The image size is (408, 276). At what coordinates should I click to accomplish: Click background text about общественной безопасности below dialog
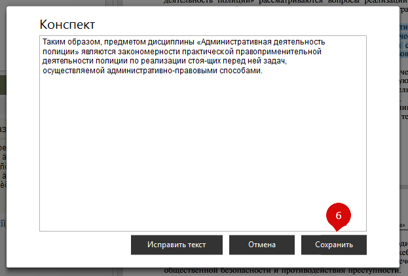click(x=282, y=270)
